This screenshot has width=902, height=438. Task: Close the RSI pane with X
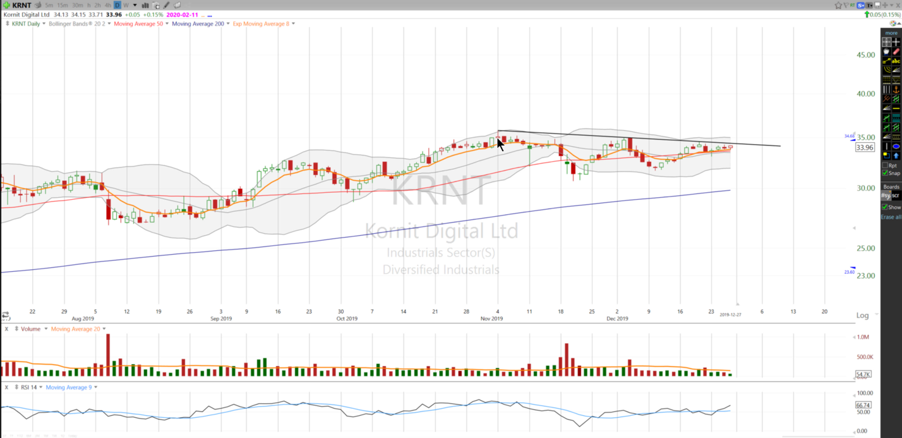(6, 387)
